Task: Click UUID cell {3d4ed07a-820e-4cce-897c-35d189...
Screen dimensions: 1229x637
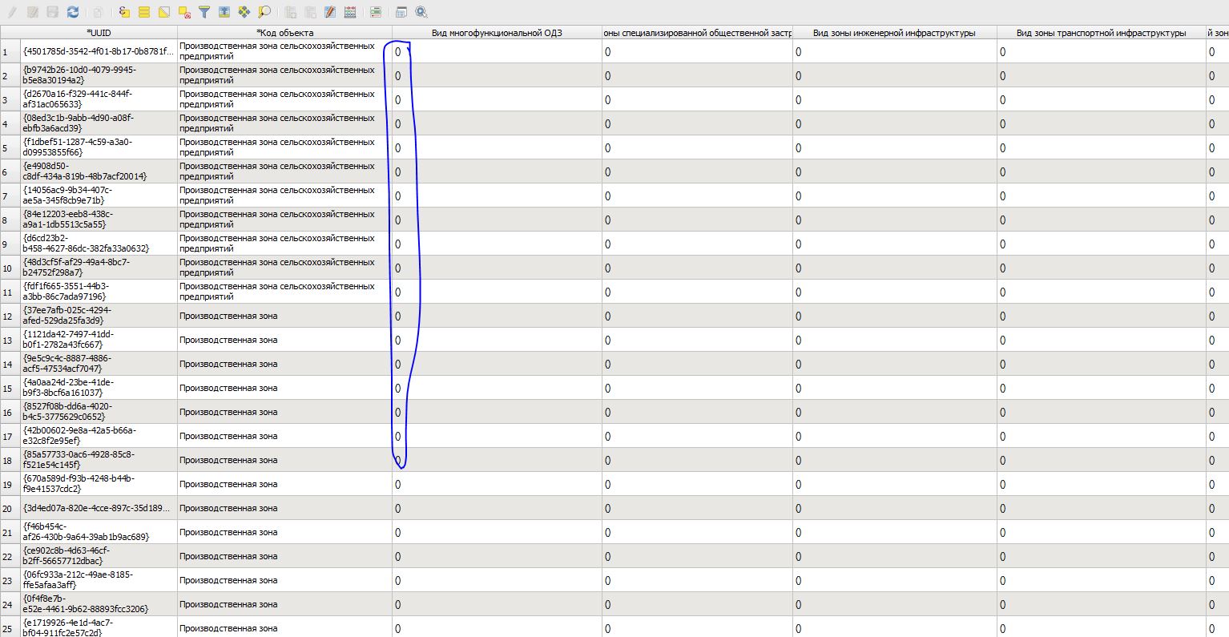Action: coord(99,508)
